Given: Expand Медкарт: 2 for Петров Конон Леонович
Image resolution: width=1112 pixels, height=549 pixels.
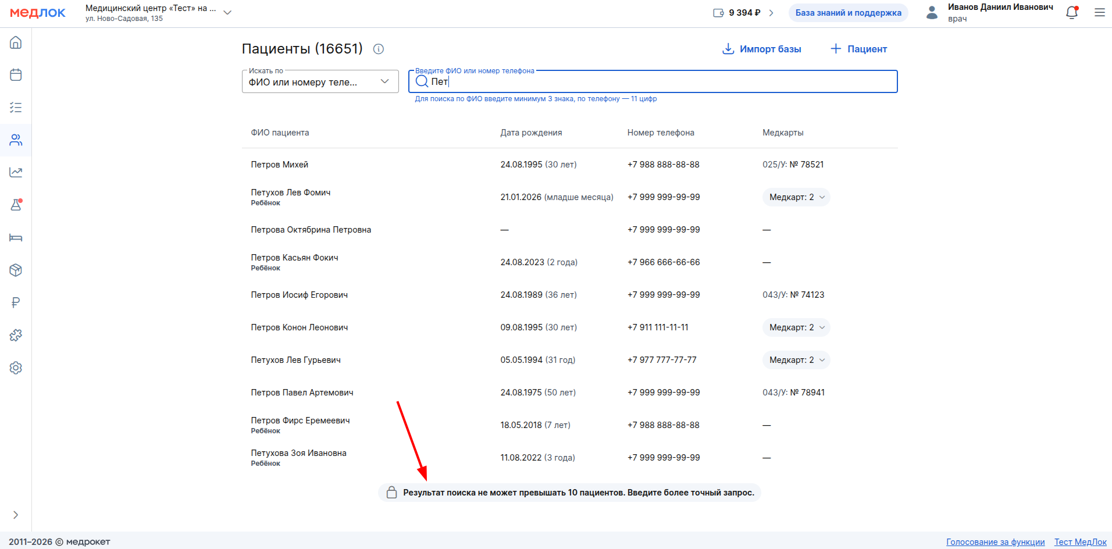Looking at the screenshot, I should tap(796, 327).
